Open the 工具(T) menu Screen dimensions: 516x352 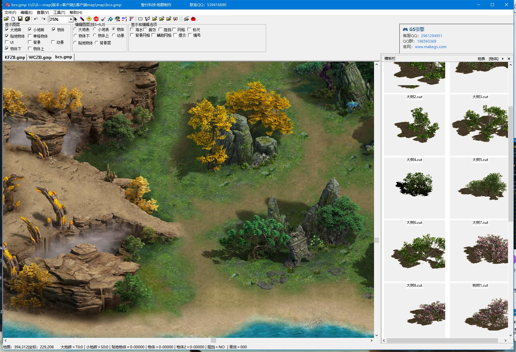59,13
